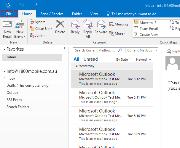Image resolution: width=180 pixels, height=148 pixels.
Task: Filter the list to Unread messages
Action: point(91,59)
